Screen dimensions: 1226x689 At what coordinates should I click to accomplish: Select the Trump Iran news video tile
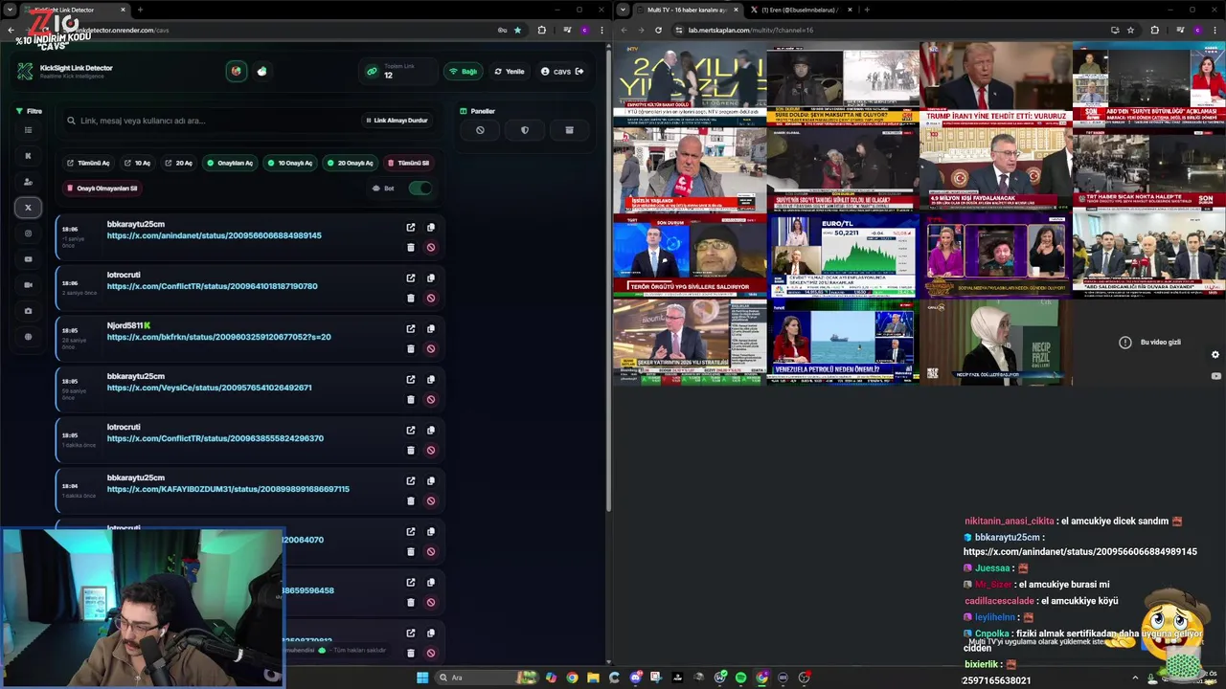[995, 84]
